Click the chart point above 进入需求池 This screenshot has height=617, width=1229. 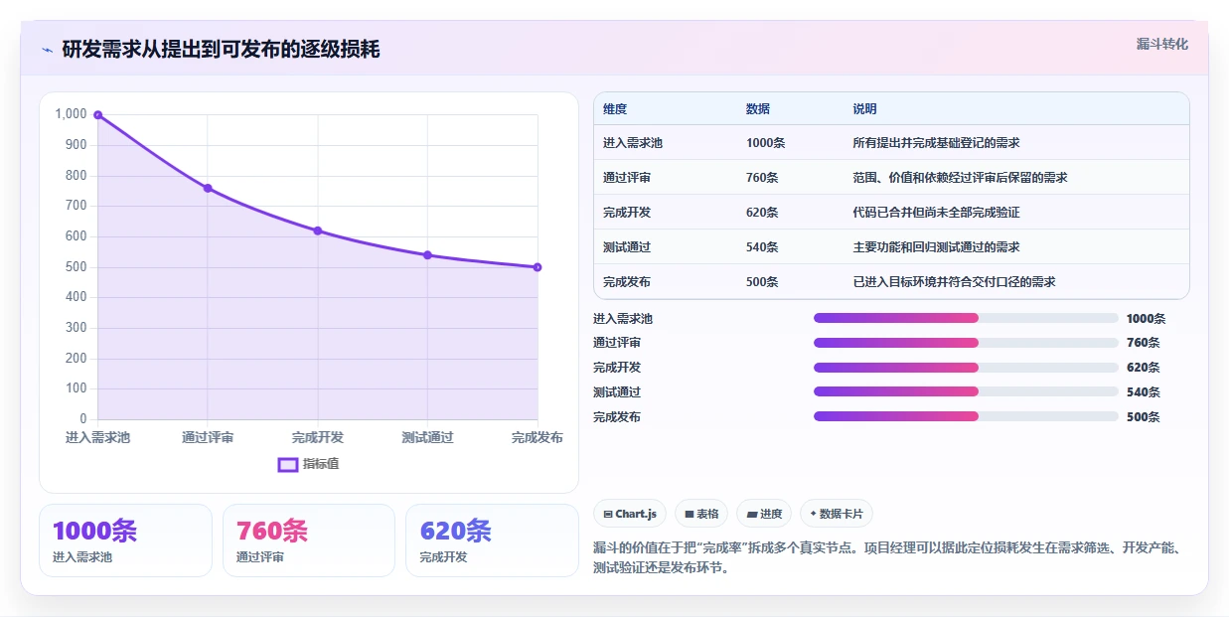pyautogui.click(x=97, y=115)
